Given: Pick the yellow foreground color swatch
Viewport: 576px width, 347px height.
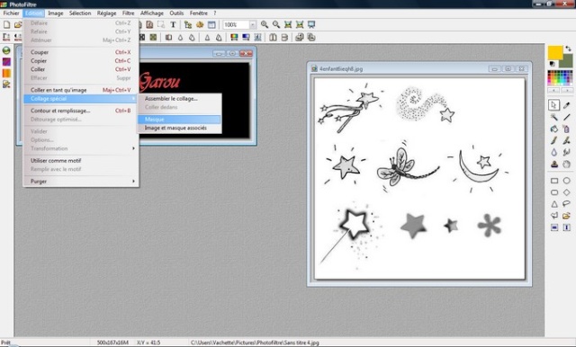Looking at the screenshot, I should pos(555,52).
